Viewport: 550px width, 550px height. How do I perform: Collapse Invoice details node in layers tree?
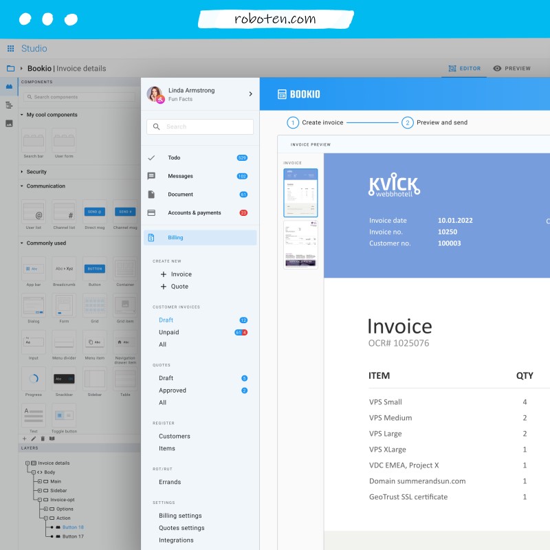click(27, 463)
